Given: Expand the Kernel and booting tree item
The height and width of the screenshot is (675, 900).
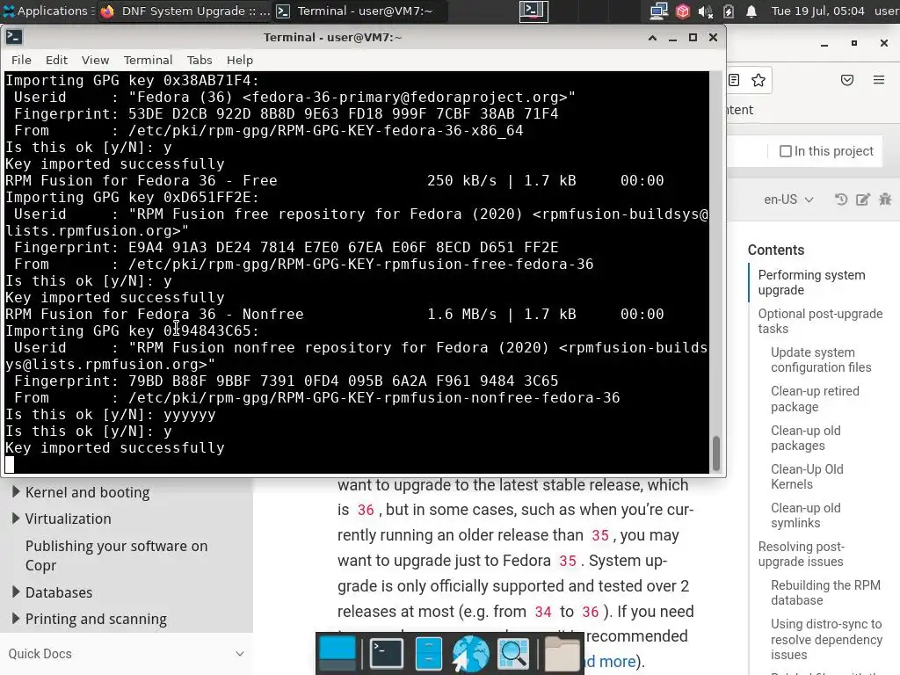Looking at the screenshot, I should [x=16, y=492].
